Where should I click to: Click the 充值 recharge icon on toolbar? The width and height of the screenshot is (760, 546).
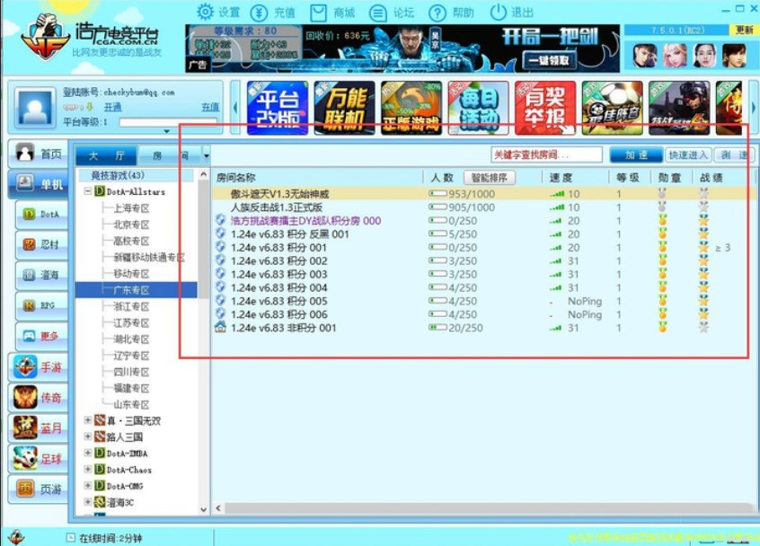tap(270, 13)
